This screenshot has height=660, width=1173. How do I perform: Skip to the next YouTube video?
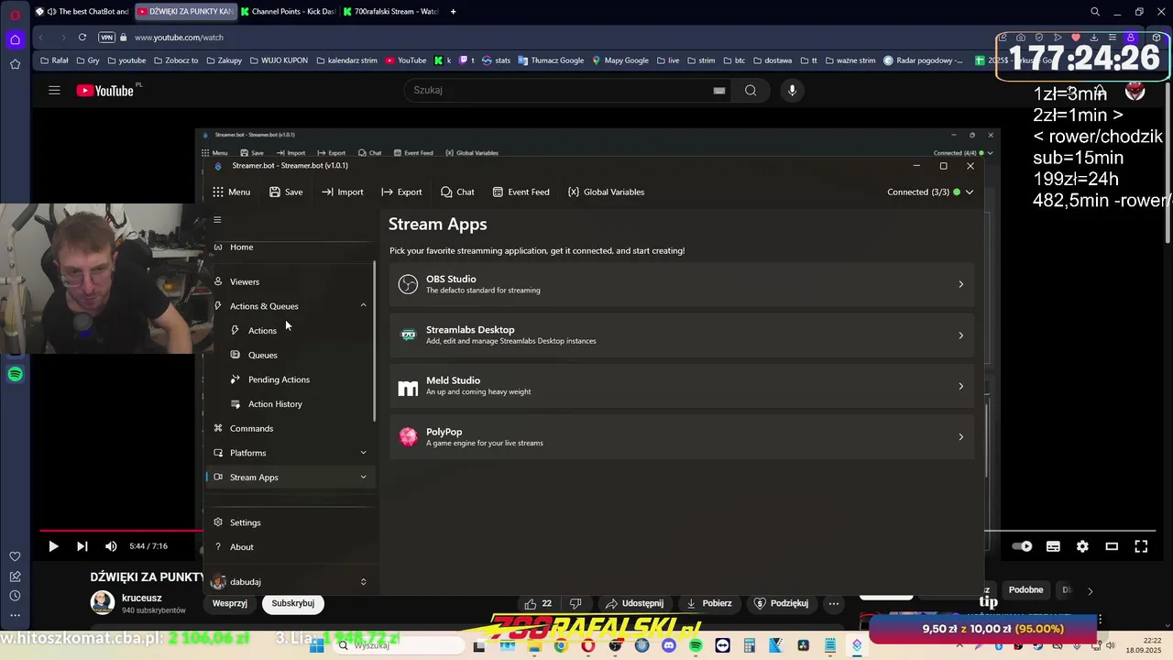click(82, 546)
